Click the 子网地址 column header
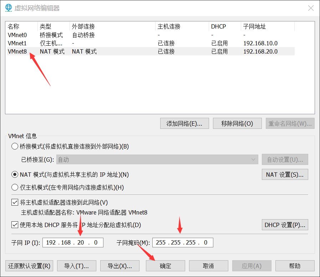This screenshot has width=320, height=277. tap(268, 26)
